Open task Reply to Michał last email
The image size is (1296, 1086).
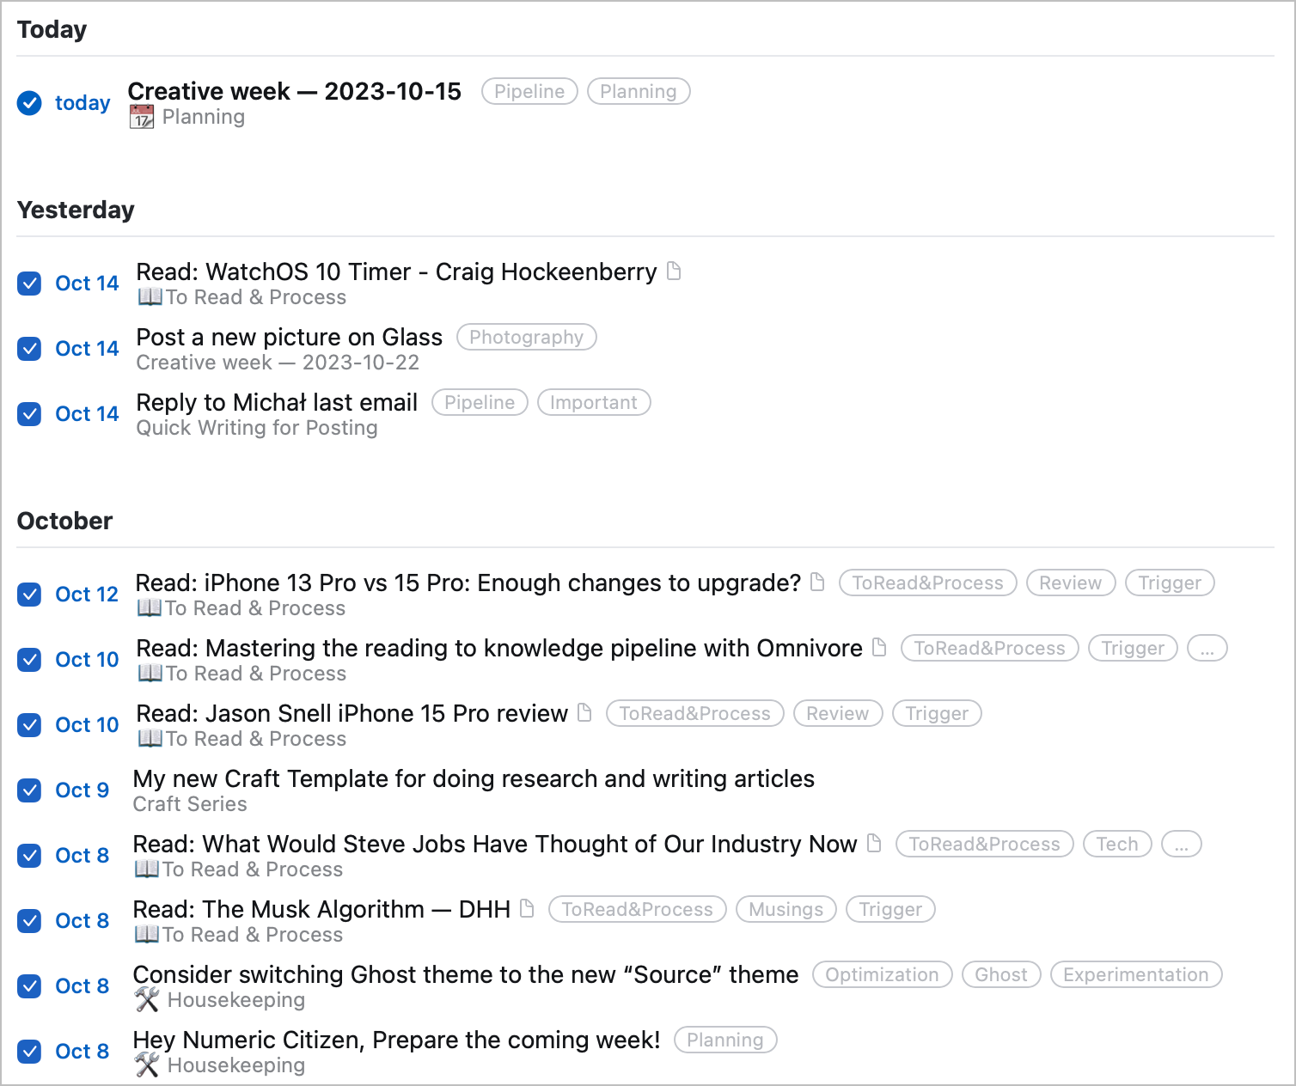[x=277, y=402]
